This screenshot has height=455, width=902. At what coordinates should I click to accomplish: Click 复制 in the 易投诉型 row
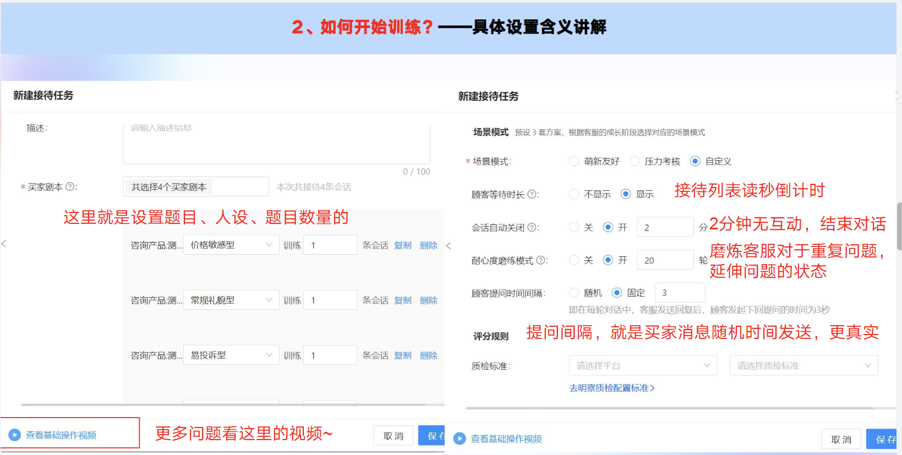[x=403, y=355]
